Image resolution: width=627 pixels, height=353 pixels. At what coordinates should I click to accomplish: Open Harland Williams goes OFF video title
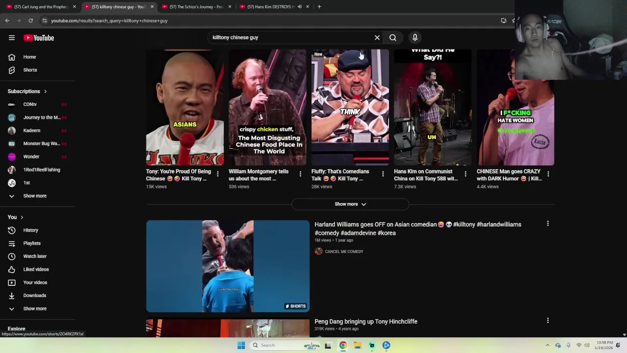(x=418, y=228)
